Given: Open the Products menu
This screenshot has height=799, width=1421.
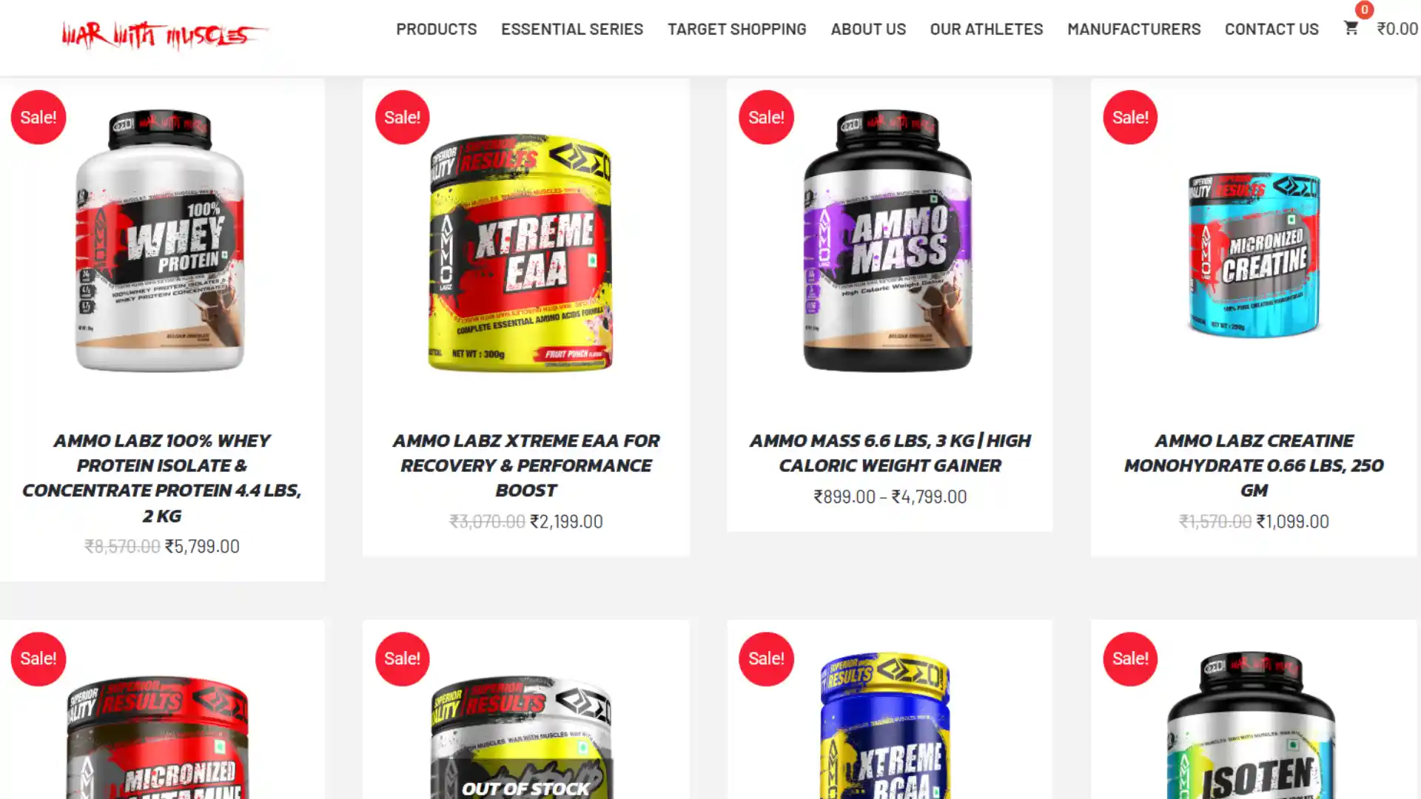Looking at the screenshot, I should click(x=437, y=29).
